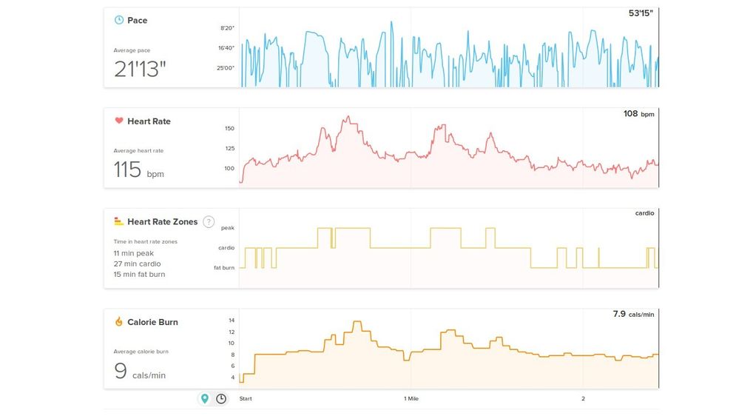Click the highest heart rate peak on chart
Viewport: 739px width, 416px height.
[x=348, y=116]
